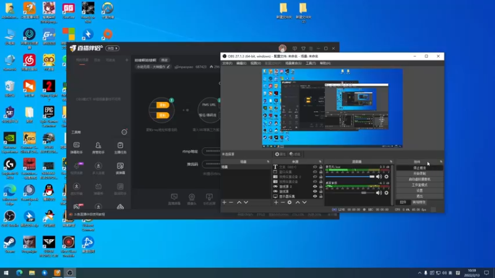Pop out the 场景 dock panel
Image resolution: width=495 pixels, height=278 pixels.
[x=268, y=162]
